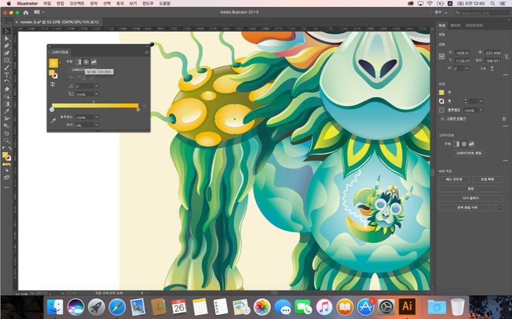Click the 다시 칠하기 button
This screenshot has height=319, width=512.
pos(470,198)
